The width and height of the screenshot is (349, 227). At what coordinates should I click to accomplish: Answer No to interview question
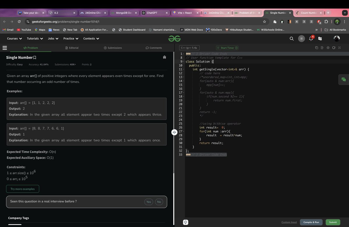tap(159, 202)
